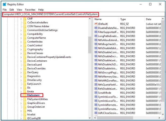Select the FileSystem folder icon
Viewport: 166px width, 121px height.
[25, 95]
